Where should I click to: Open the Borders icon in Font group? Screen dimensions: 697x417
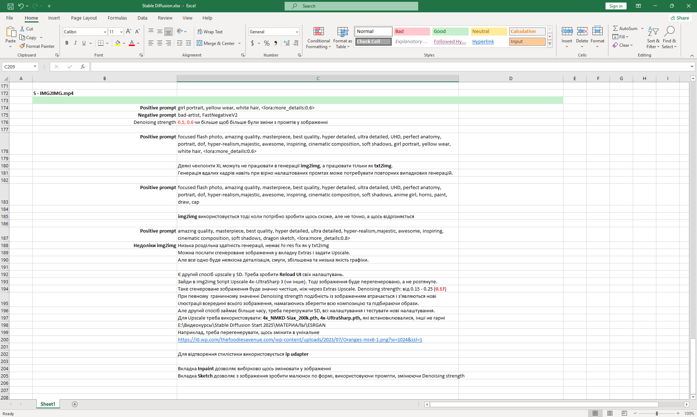(x=101, y=43)
